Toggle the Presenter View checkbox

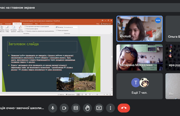[57, 30]
